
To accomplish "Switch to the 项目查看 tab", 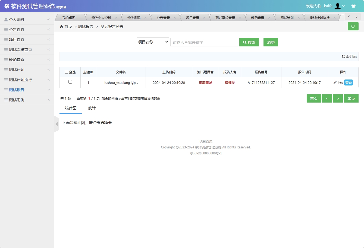I will tap(192, 17).
